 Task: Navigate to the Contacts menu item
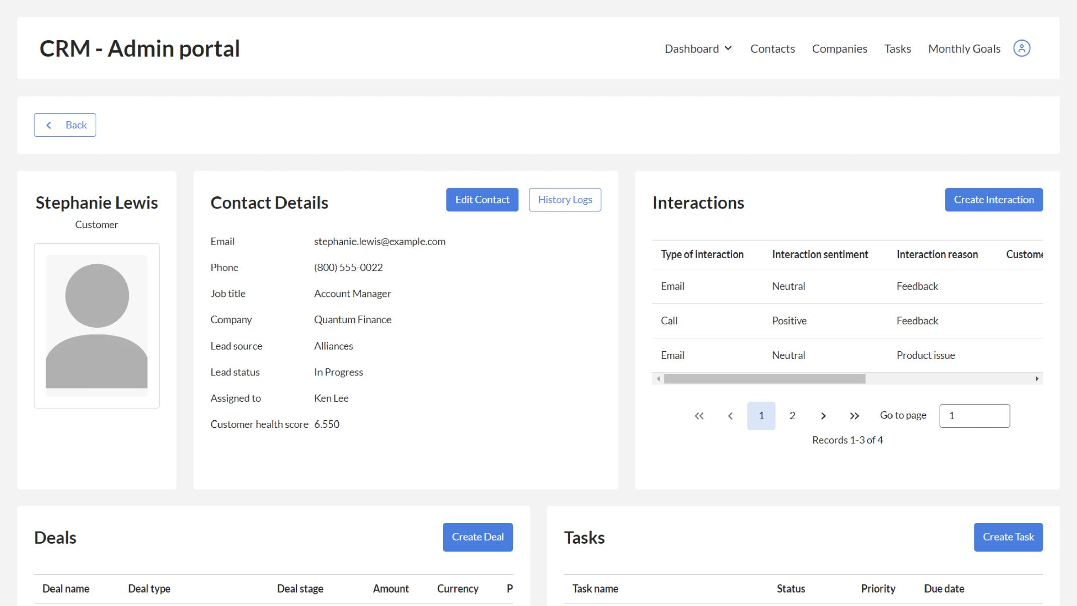point(773,48)
